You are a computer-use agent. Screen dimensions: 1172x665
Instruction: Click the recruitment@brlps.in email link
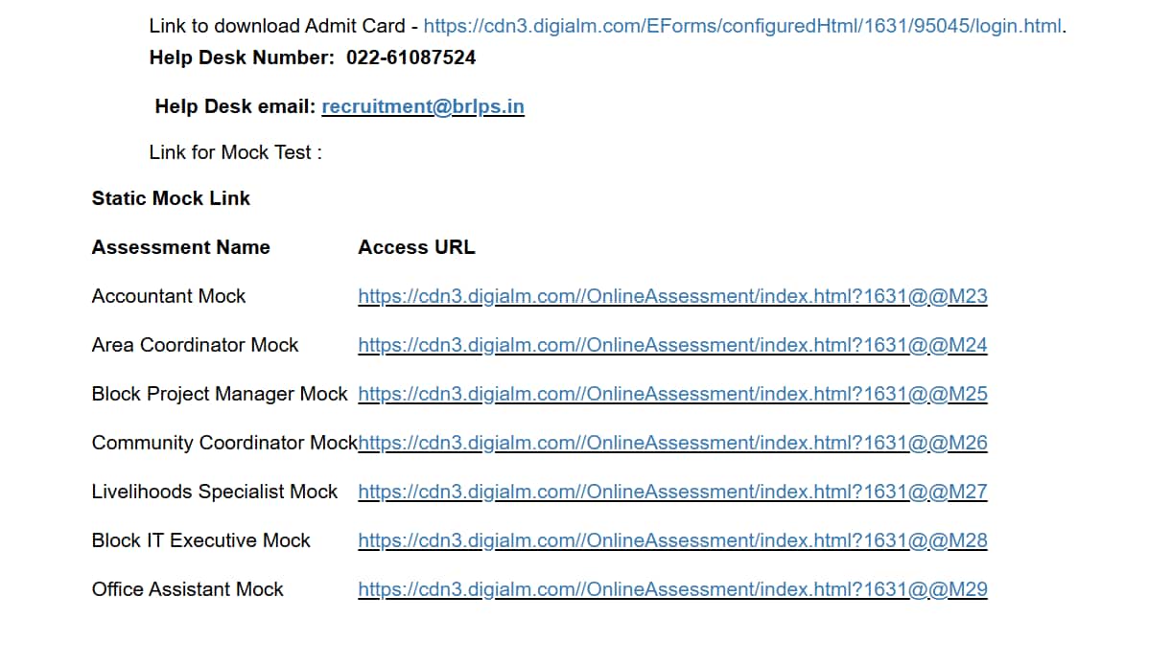(423, 106)
